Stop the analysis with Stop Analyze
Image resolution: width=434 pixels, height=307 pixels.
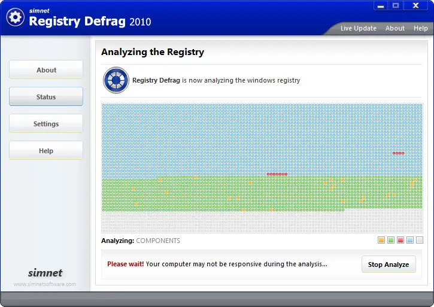click(x=389, y=265)
